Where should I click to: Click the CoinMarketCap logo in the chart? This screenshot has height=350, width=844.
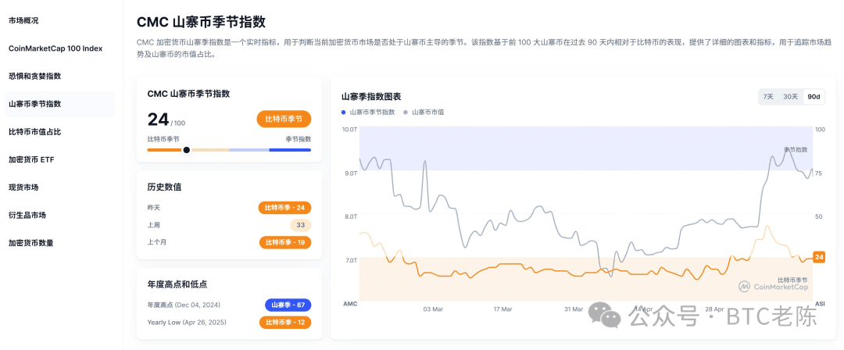tap(772, 287)
